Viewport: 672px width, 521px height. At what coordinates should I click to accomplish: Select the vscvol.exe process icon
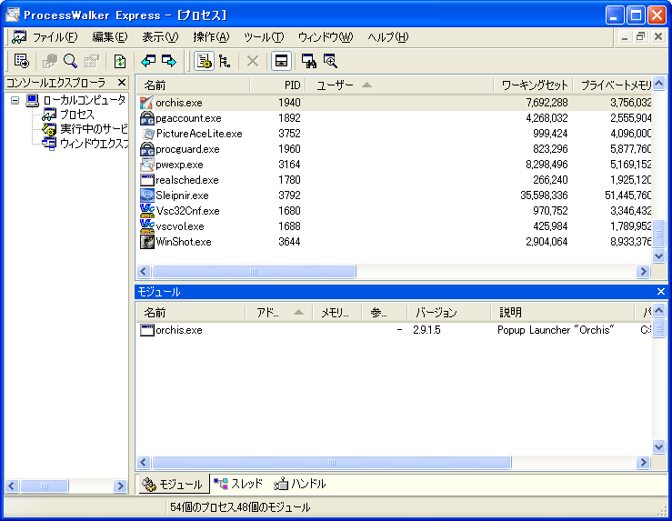pyautogui.click(x=146, y=226)
